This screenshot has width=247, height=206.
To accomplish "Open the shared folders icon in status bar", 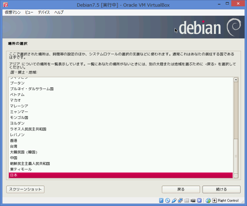I will (186, 200).
